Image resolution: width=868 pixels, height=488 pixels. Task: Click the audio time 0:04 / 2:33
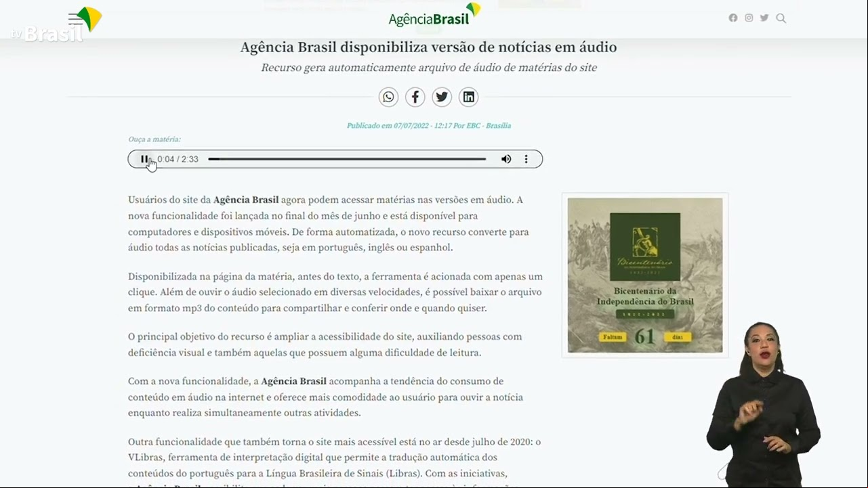178,159
